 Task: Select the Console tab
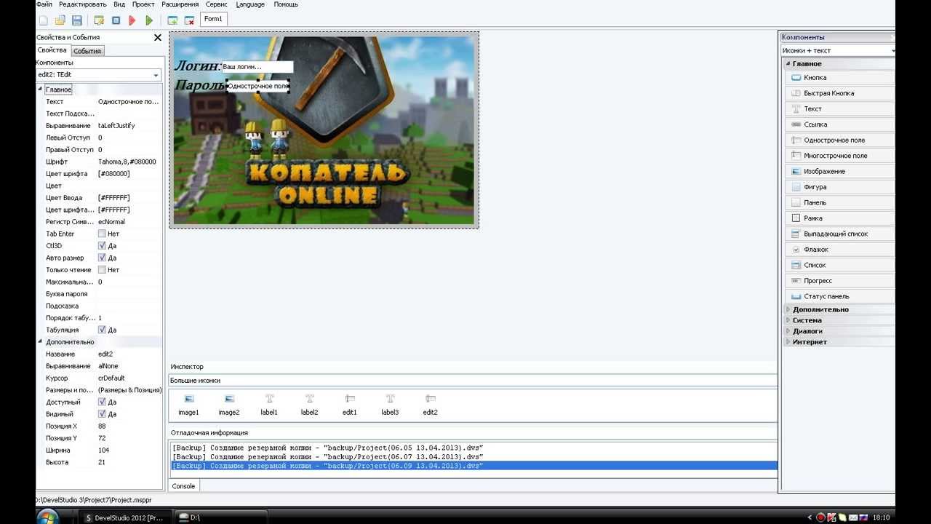(183, 486)
